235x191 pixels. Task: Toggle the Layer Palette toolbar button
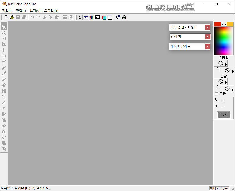[104, 17]
